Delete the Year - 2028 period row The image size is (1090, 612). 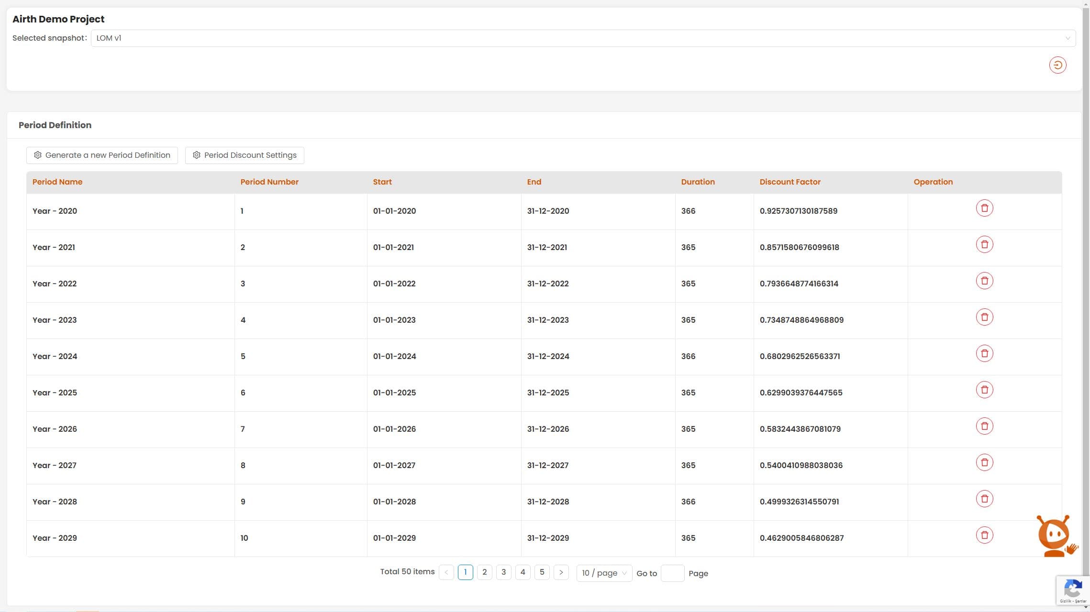click(x=984, y=499)
